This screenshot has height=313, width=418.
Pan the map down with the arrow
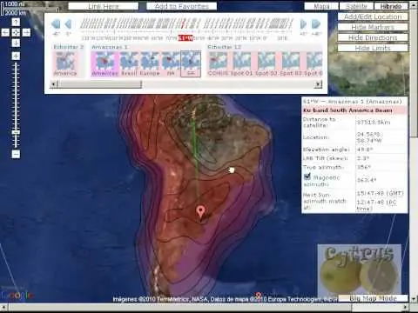click(16, 43)
